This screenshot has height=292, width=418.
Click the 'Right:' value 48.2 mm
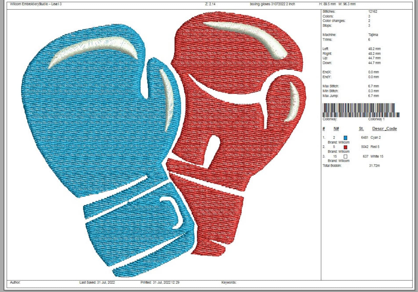click(374, 54)
